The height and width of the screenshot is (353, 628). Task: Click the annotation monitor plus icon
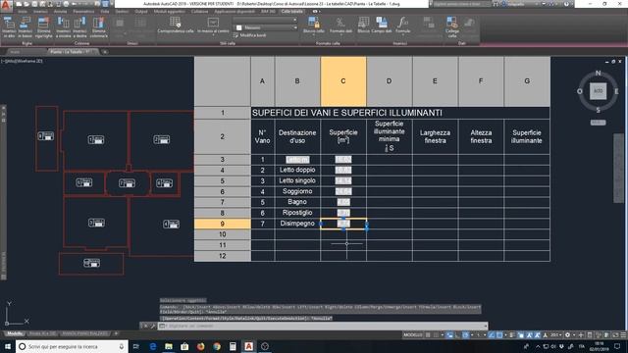(x=581, y=335)
